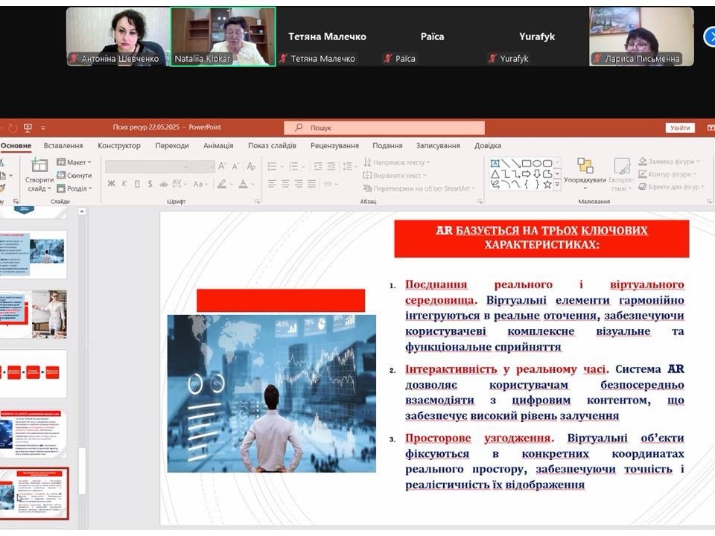Open Заливка фігури shape fill
Viewport: 715px width, 536px height.
pyautogui.click(x=669, y=162)
